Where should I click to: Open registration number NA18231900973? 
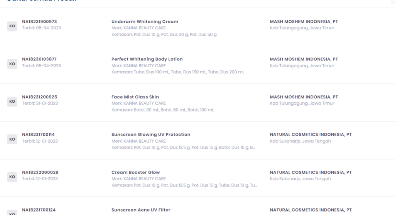coord(39,22)
